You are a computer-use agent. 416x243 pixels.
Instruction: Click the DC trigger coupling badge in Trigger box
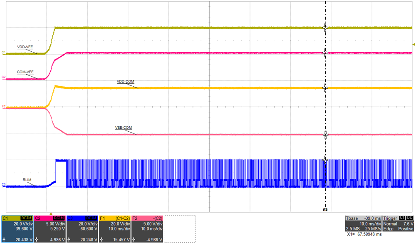tap(409, 218)
